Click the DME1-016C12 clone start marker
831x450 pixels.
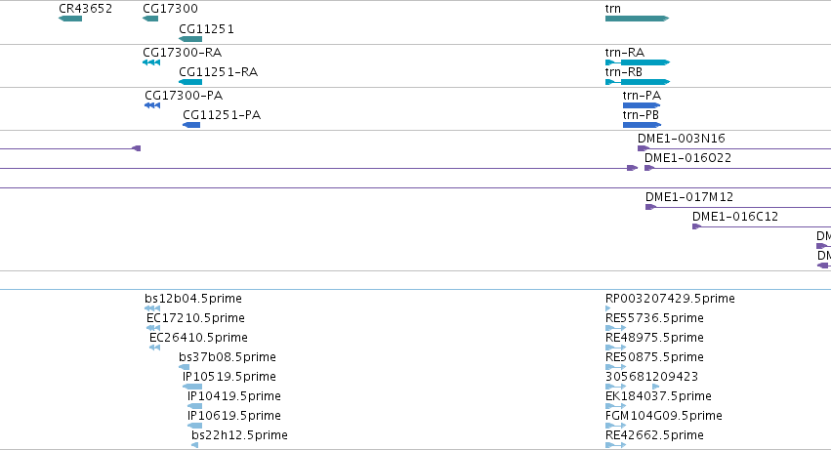click(696, 226)
